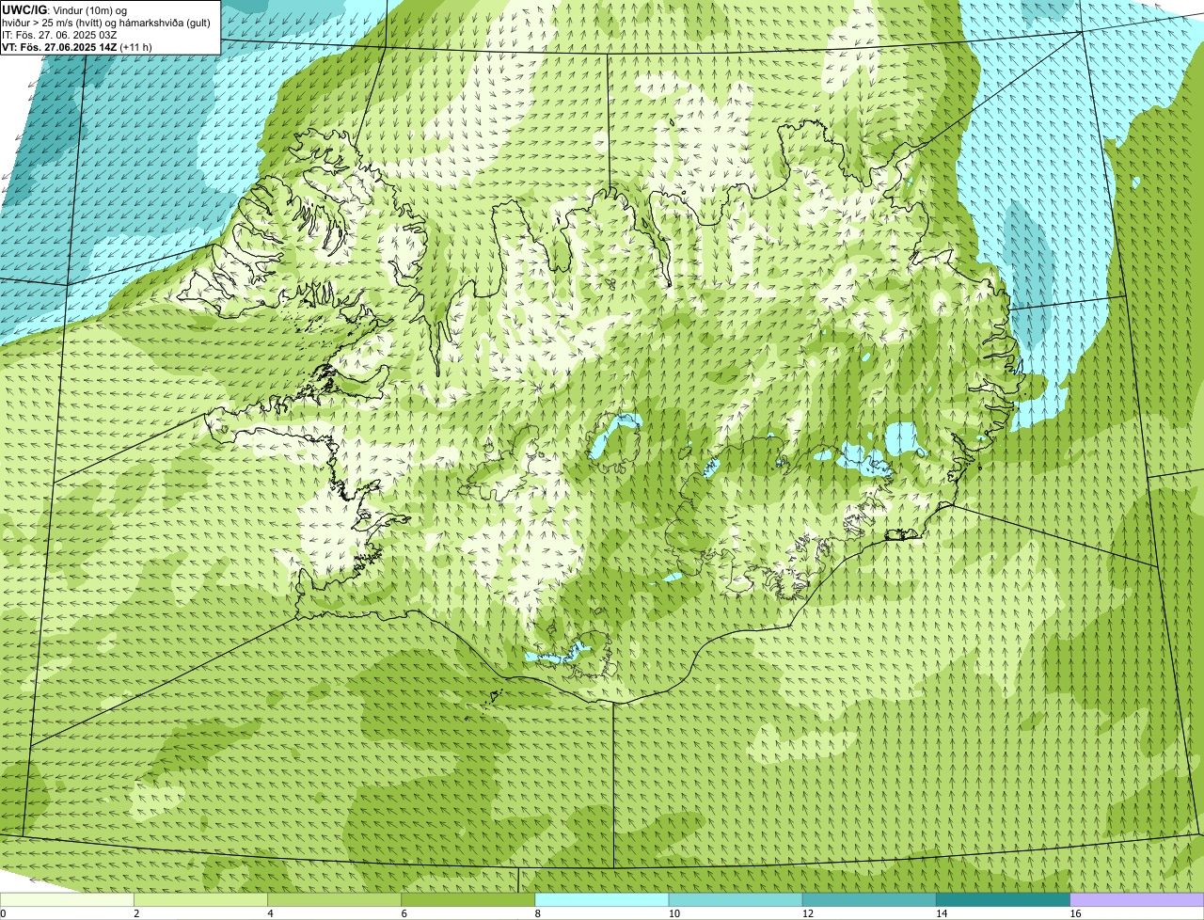The height and width of the screenshot is (920, 1204).
Task: Click the legend scale label '14'
Action: (x=941, y=913)
